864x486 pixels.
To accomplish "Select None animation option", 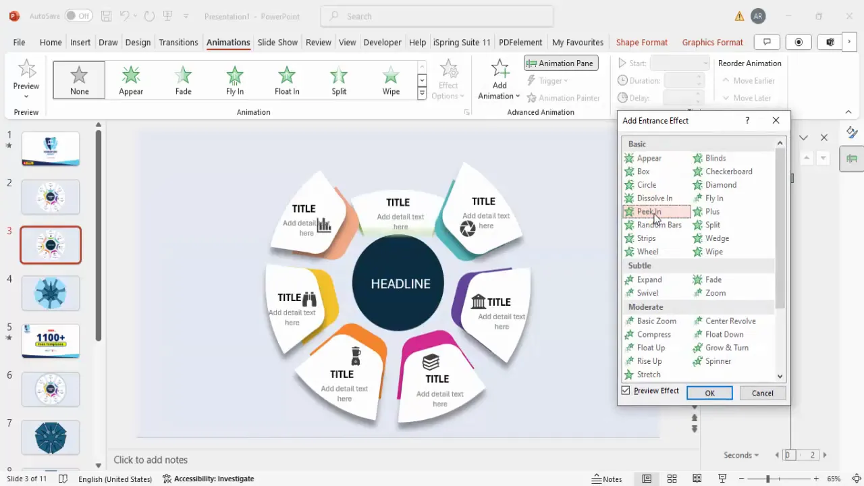I will (x=79, y=80).
